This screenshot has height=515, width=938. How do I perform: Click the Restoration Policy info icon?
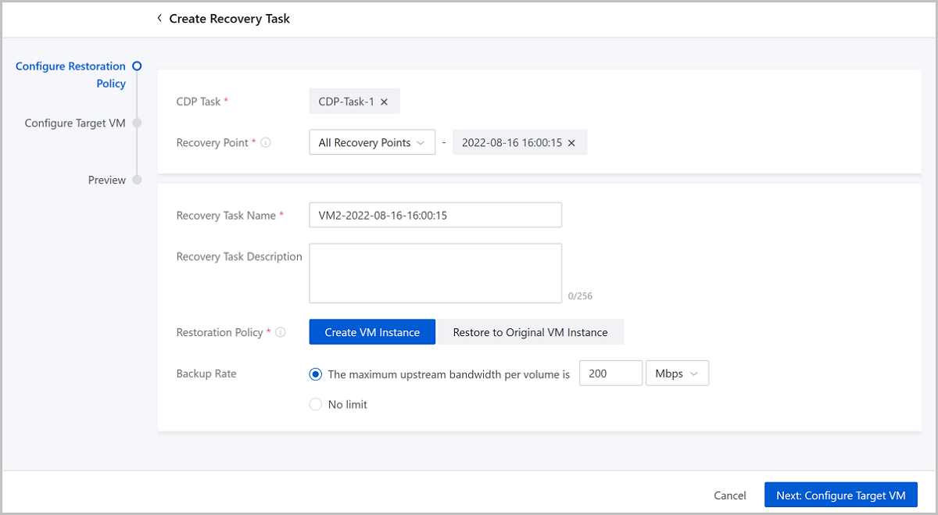click(x=281, y=332)
